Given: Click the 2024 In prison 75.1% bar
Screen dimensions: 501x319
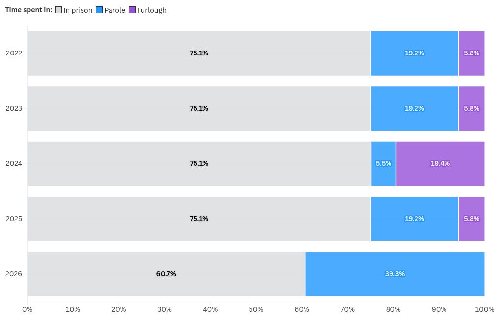Looking at the screenshot, I should 199,164.
